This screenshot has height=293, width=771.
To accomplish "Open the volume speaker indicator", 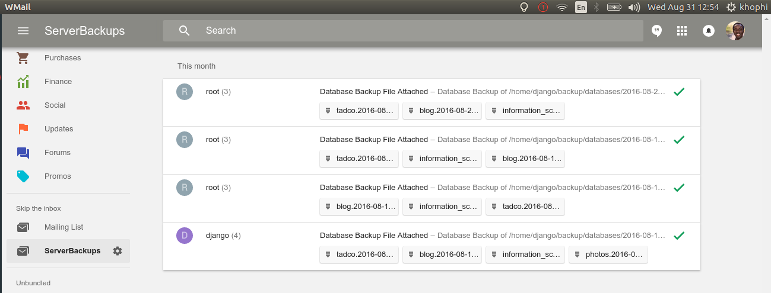I will coord(634,7).
